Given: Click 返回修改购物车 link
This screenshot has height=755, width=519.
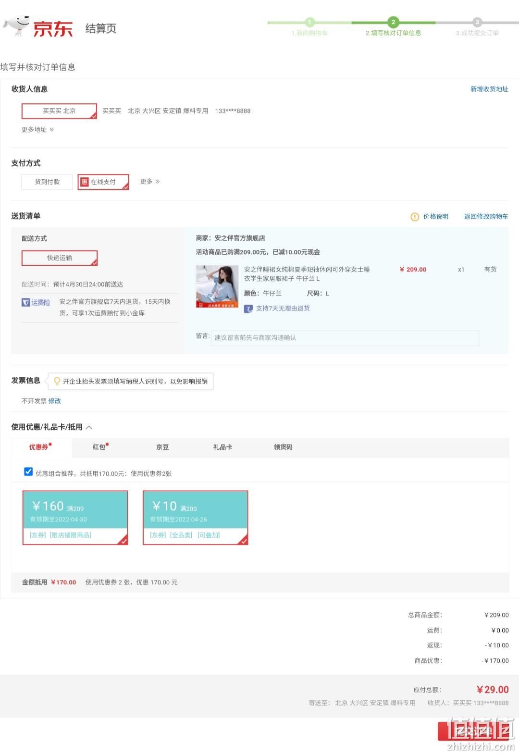Looking at the screenshot, I should pos(486,217).
